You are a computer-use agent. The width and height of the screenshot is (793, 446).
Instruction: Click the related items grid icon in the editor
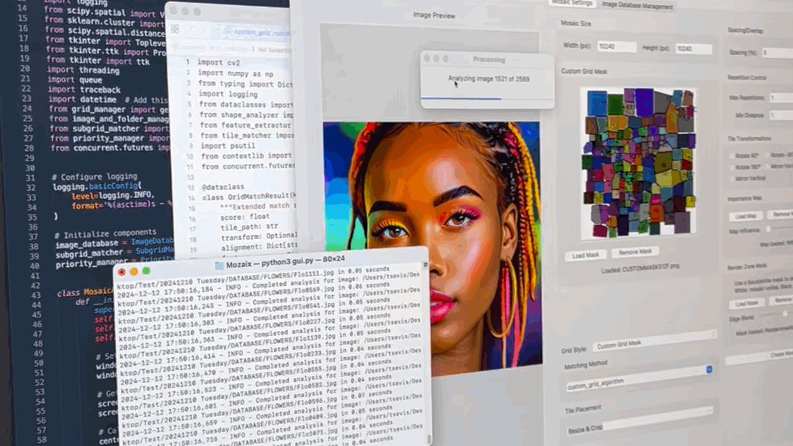pyautogui.click(x=175, y=29)
